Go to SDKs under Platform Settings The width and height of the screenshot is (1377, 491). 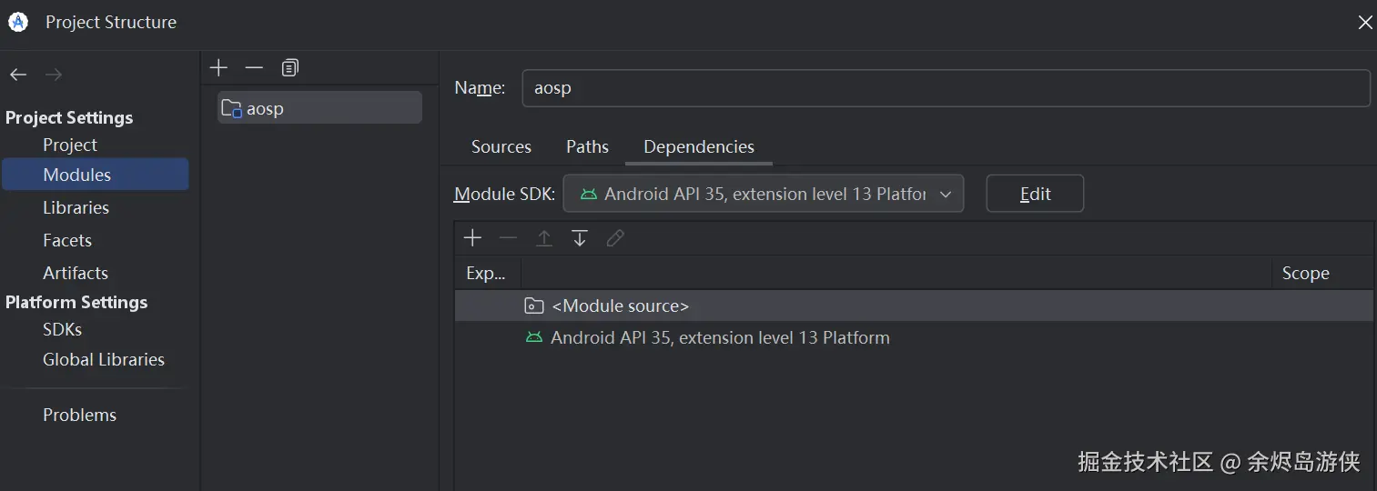pos(62,329)
